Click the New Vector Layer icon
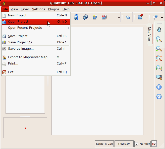165x149 pixels. pos(95,17)
